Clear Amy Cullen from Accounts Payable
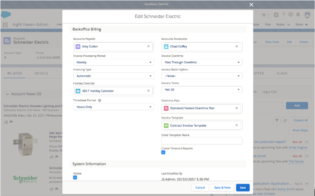The image size is (315, 196). click(x=148, y=46)
